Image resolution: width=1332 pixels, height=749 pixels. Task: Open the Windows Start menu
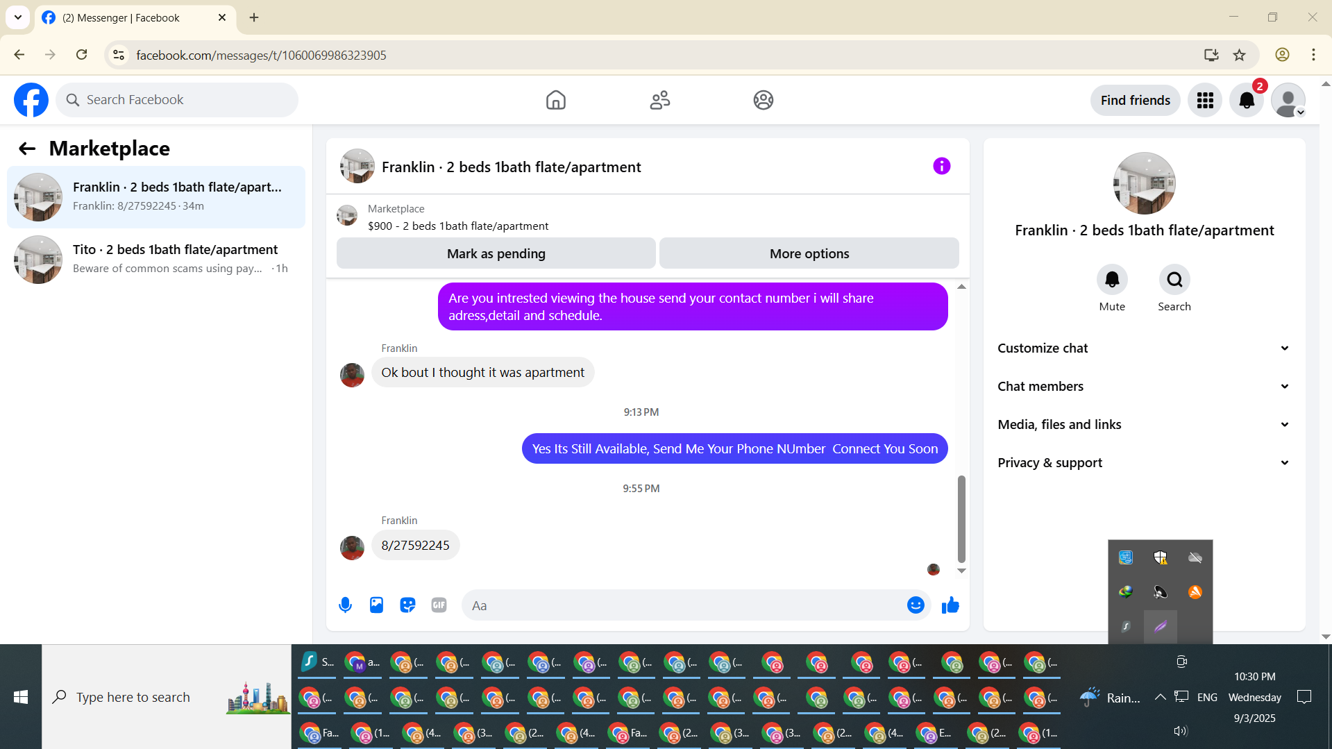pyautogui.click(x=21, y=697)
